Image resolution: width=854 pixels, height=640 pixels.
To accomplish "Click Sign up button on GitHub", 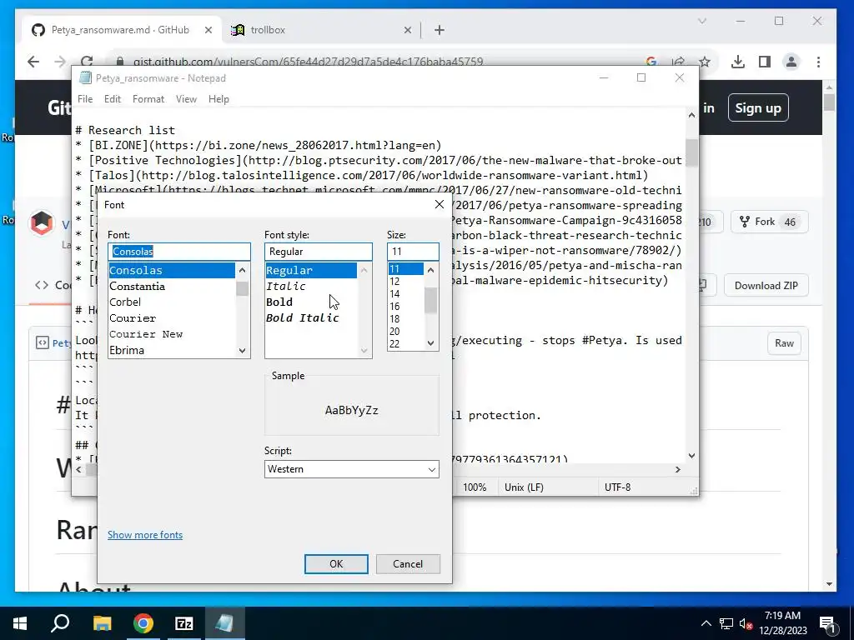I will pyautogui.click(x=757, y=108).
